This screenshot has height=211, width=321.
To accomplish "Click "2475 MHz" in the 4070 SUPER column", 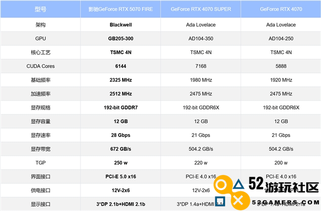I will coord(201,94).
